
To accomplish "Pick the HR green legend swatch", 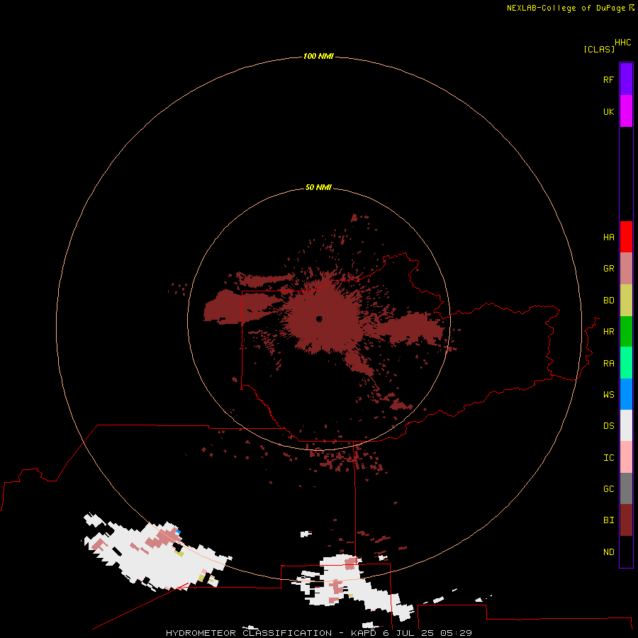I will coord(626,332).
